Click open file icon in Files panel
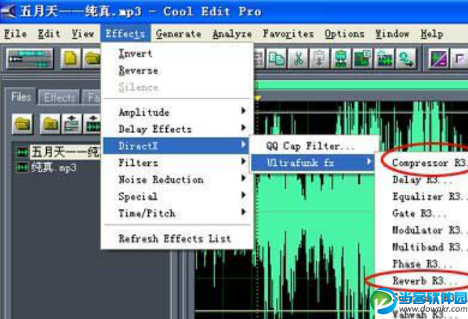Image resolution: width=468 pixels, height=319 pixels. tap(23, 124)
